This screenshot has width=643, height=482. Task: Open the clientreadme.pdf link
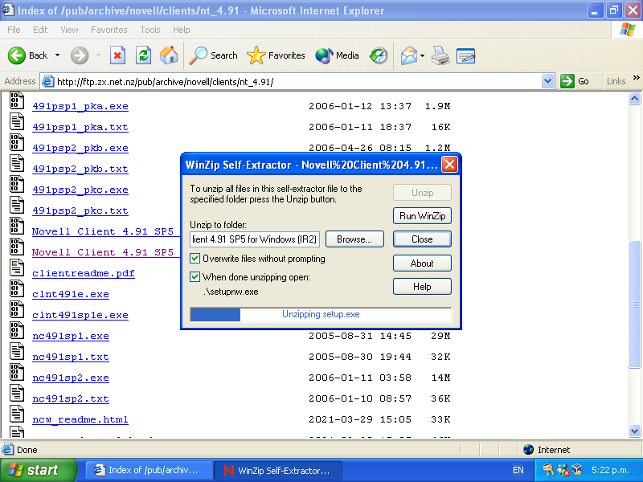[84, 273]
